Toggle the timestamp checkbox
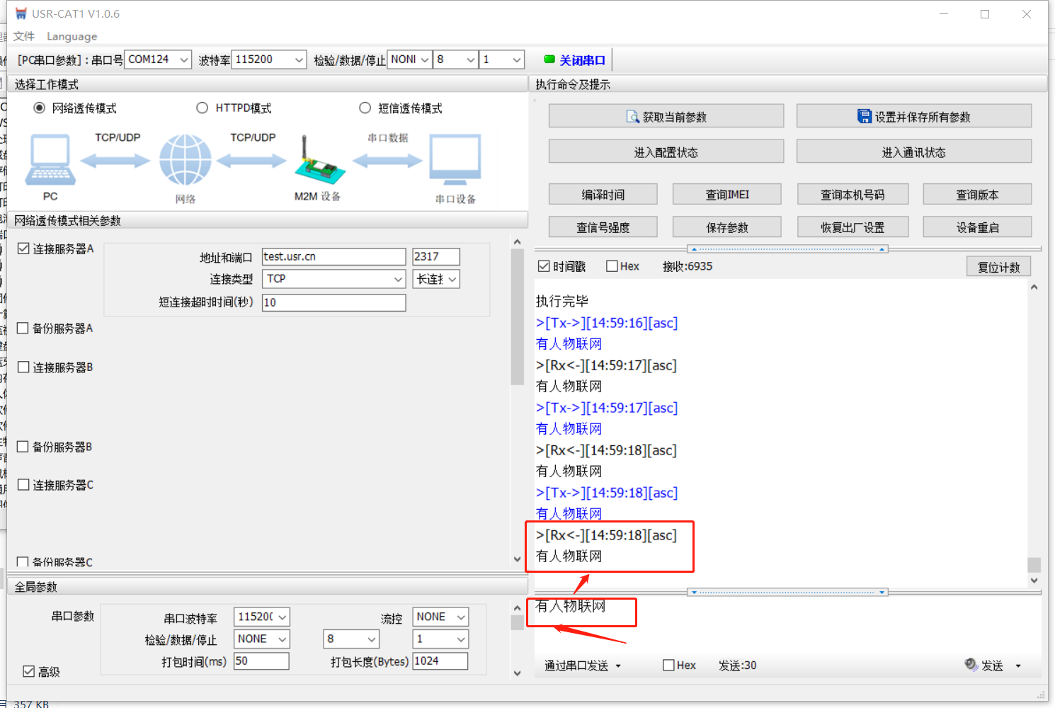The image size is (1055, 708). click(x=544, y=267)
